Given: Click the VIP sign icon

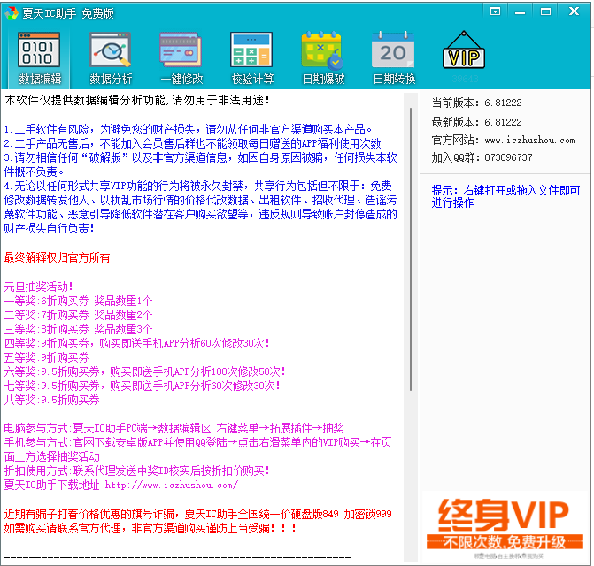Looking at the screenshot, I should click(464, 50).
